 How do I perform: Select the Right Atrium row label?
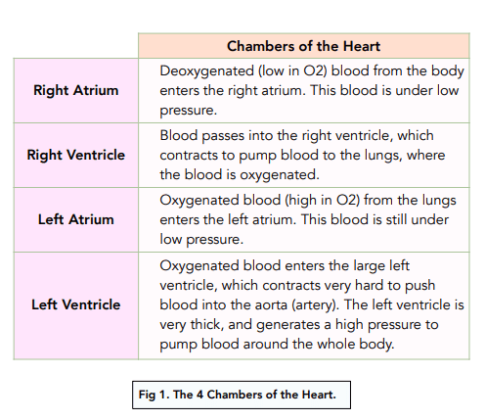[x=76, y=90]
